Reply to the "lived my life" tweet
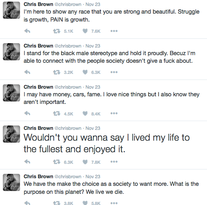The height and width of the screenshot is (205, 207). tap(27, 162)
